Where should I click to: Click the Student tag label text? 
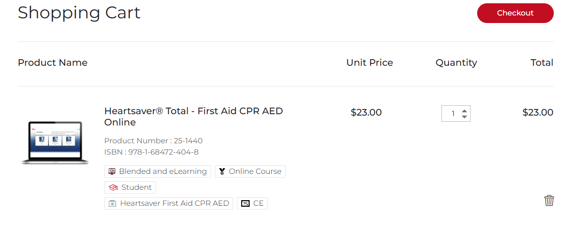136,187
